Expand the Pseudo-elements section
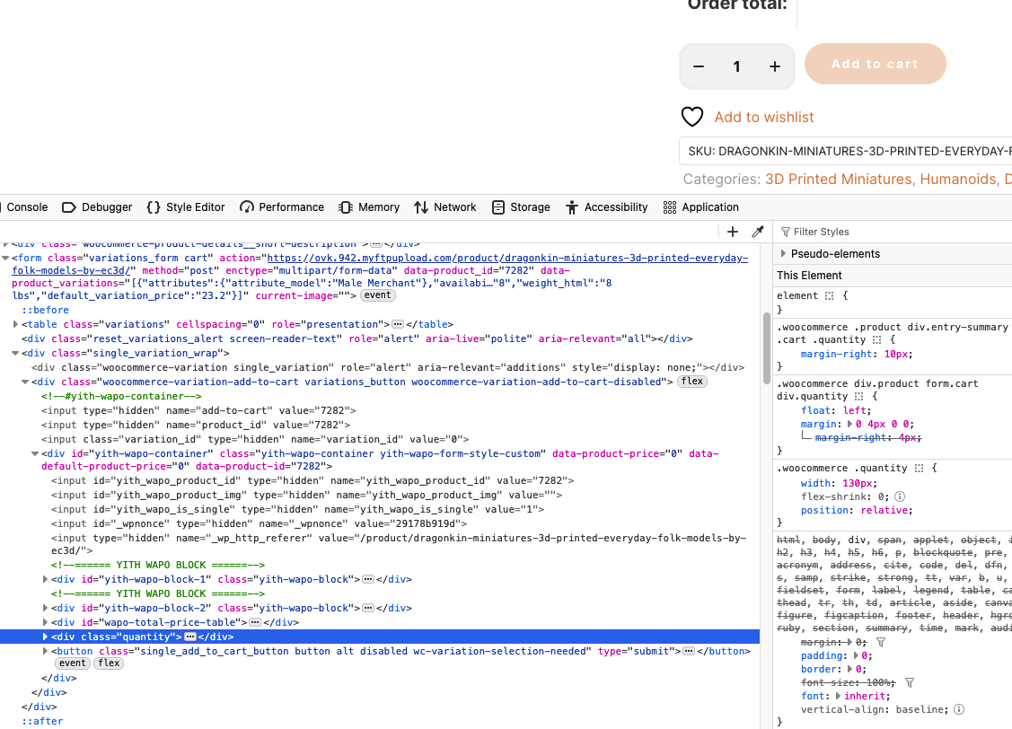Viewport: 1012px width, 729px height. tap(784, 254)
